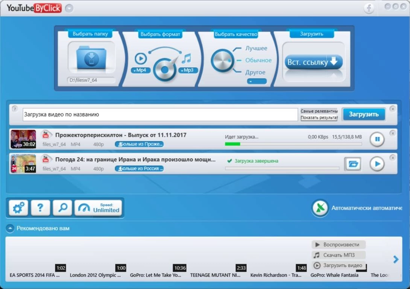The width and height of the screenshot is (410, 289).
Task: Remove the Погода 24 download row
Action: point(392,157)
